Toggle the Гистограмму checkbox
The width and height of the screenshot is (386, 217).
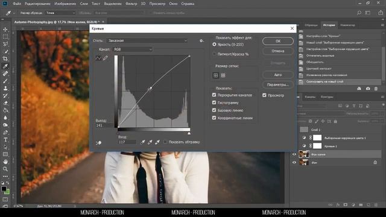coord(214,102)
